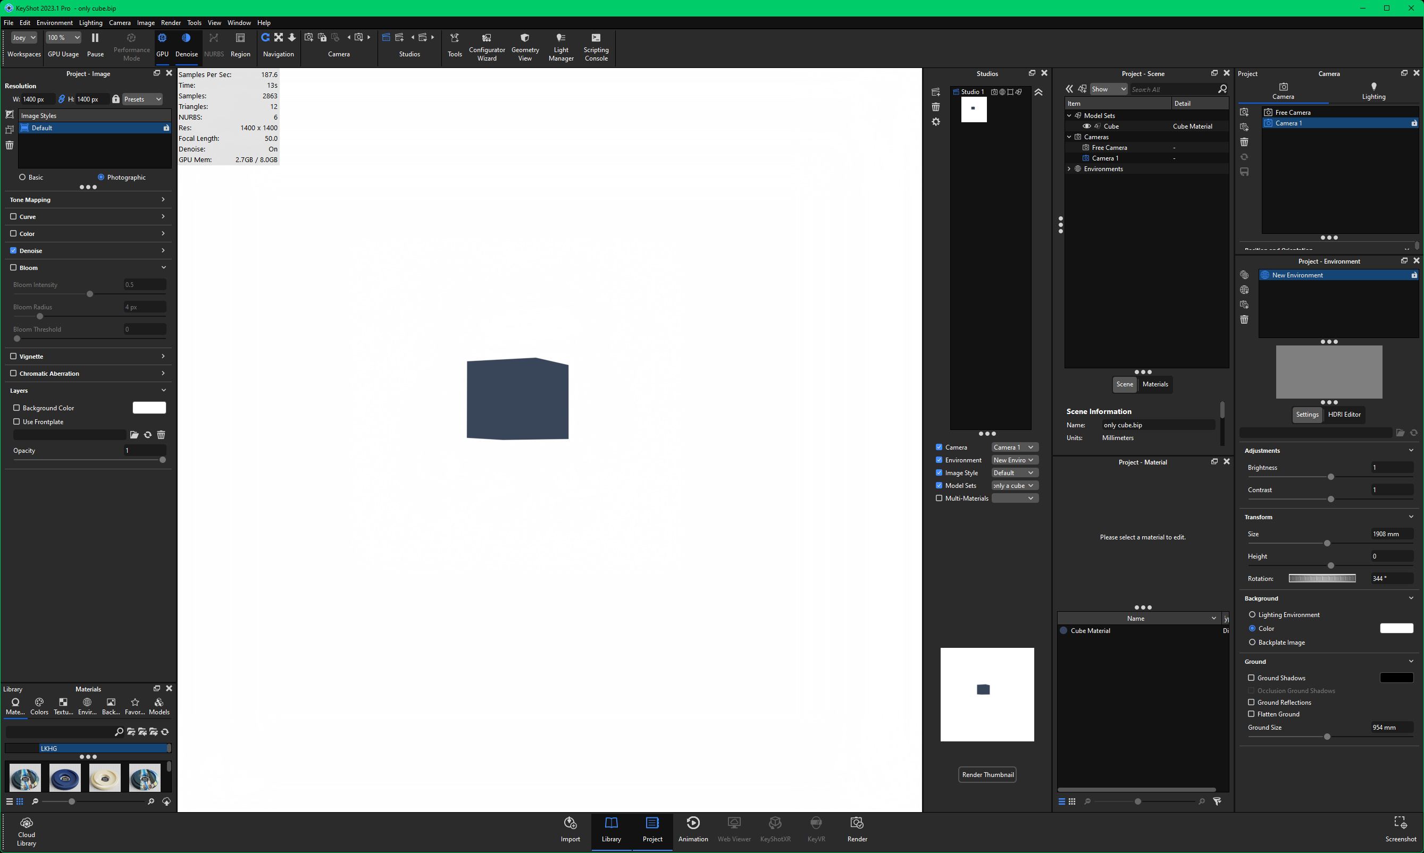Open the Environments library tab

87,706
